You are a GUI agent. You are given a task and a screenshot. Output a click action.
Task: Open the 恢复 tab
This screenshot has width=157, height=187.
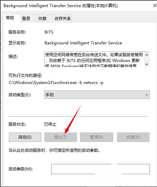(42, 19)
